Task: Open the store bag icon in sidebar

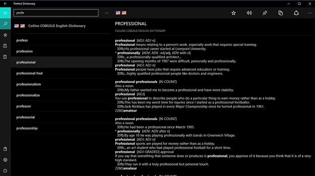Action: [x=5, y=149]
